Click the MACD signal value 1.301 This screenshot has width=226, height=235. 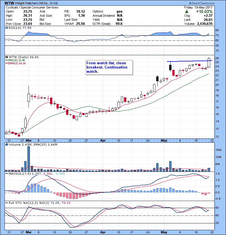[47, 174]
